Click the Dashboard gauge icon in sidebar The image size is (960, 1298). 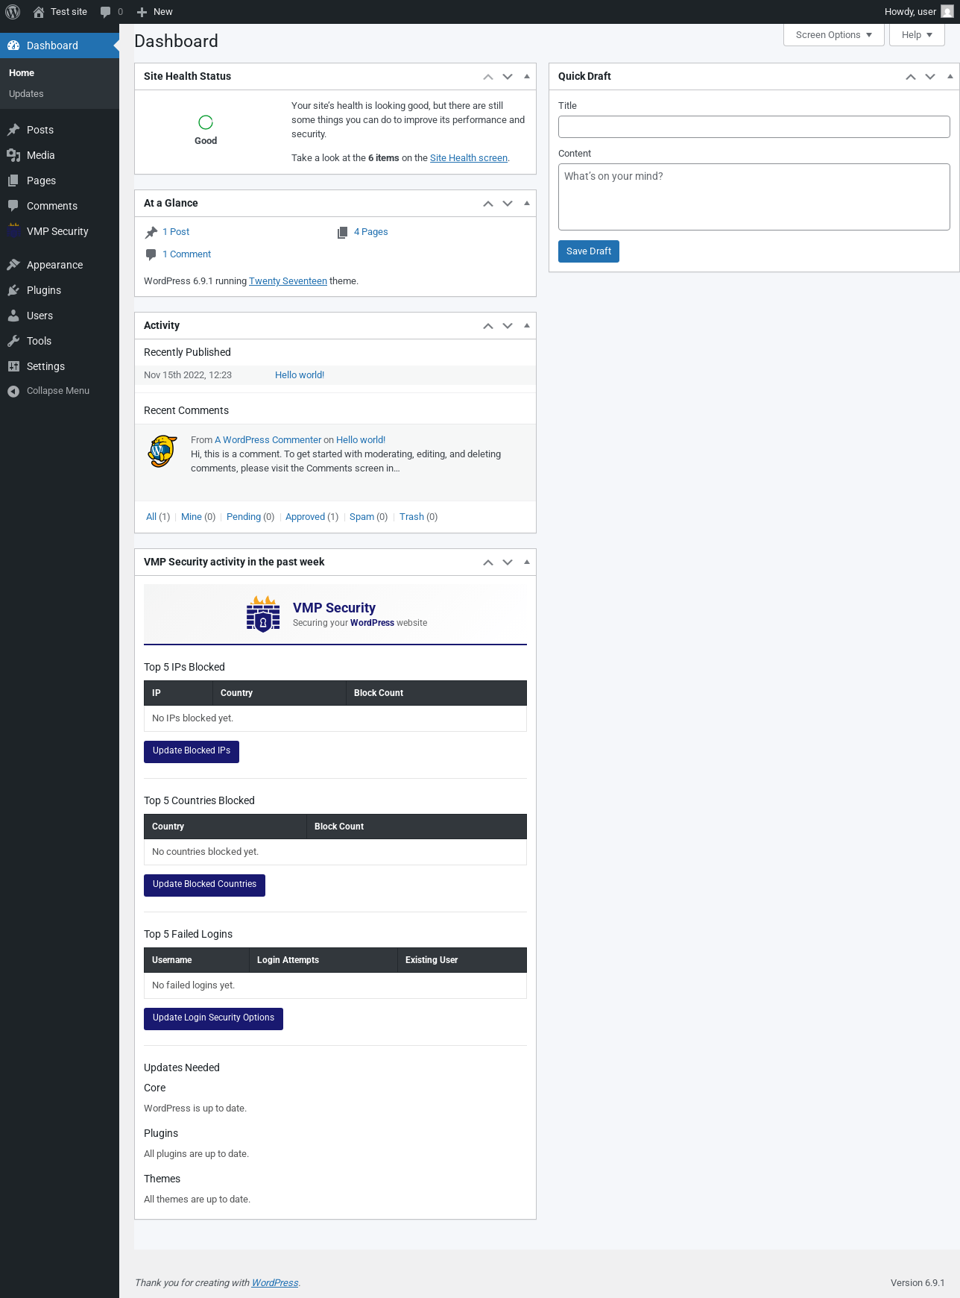point(13,46)
